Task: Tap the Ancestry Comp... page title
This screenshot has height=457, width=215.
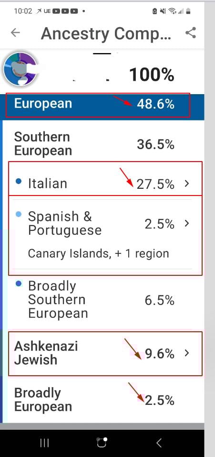Action: point(106,34)
